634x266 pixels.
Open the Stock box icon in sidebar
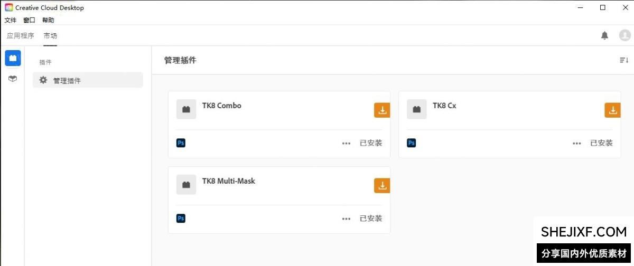pyautogui.click(x=13, y=79)
